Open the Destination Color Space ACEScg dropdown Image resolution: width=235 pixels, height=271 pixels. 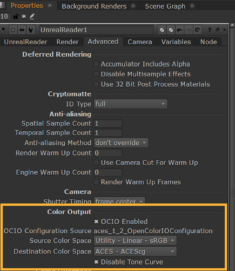[x=135, y=251]
